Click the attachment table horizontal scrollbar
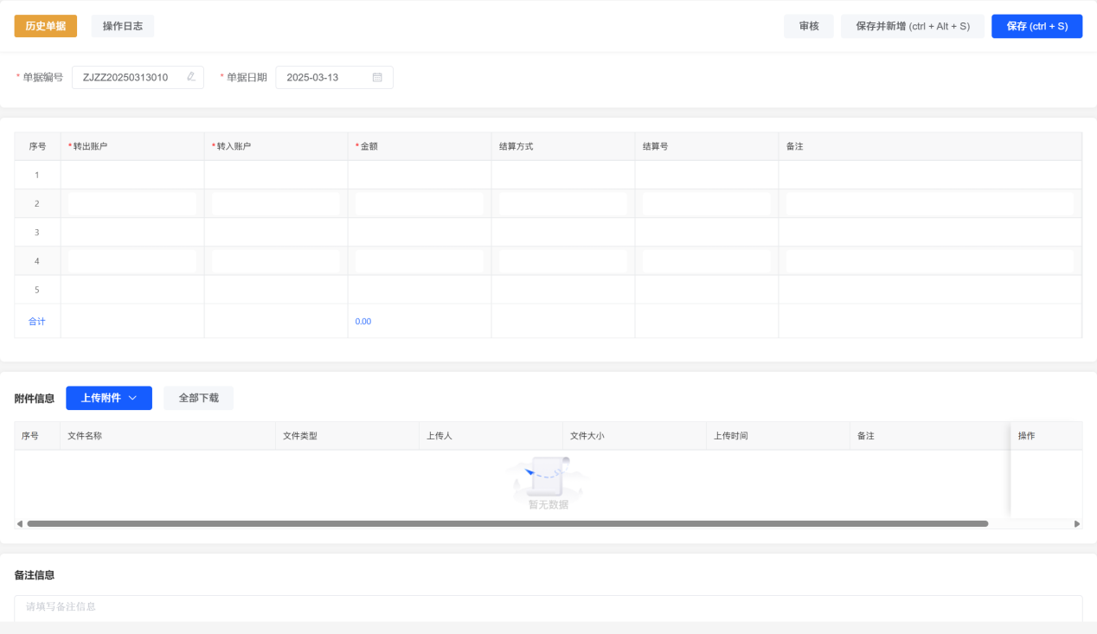This screenshot has width=1097, height=634. click(x=507, y=524)
